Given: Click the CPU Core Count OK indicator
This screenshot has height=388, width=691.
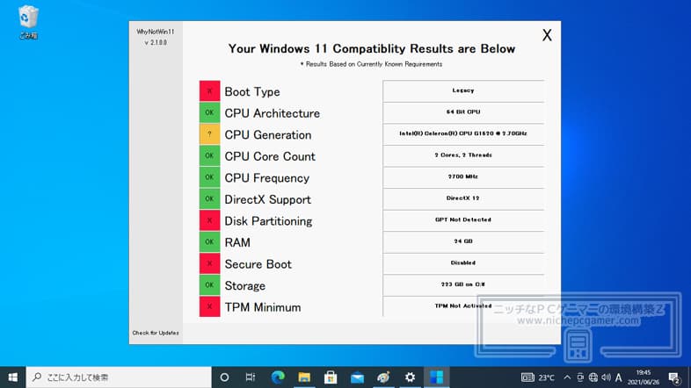Looking at the screenshot, I should [x=209, y=155].
